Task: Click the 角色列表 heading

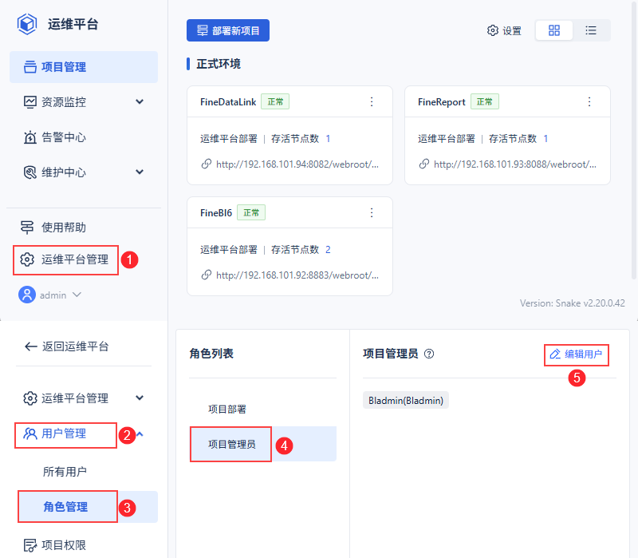Action: [211, 354]
